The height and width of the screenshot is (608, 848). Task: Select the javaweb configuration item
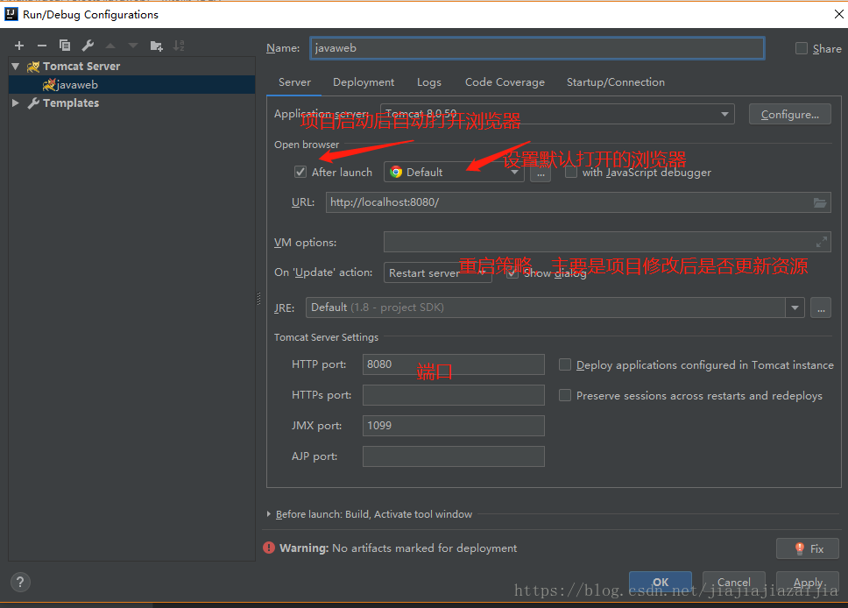point(132,84)
